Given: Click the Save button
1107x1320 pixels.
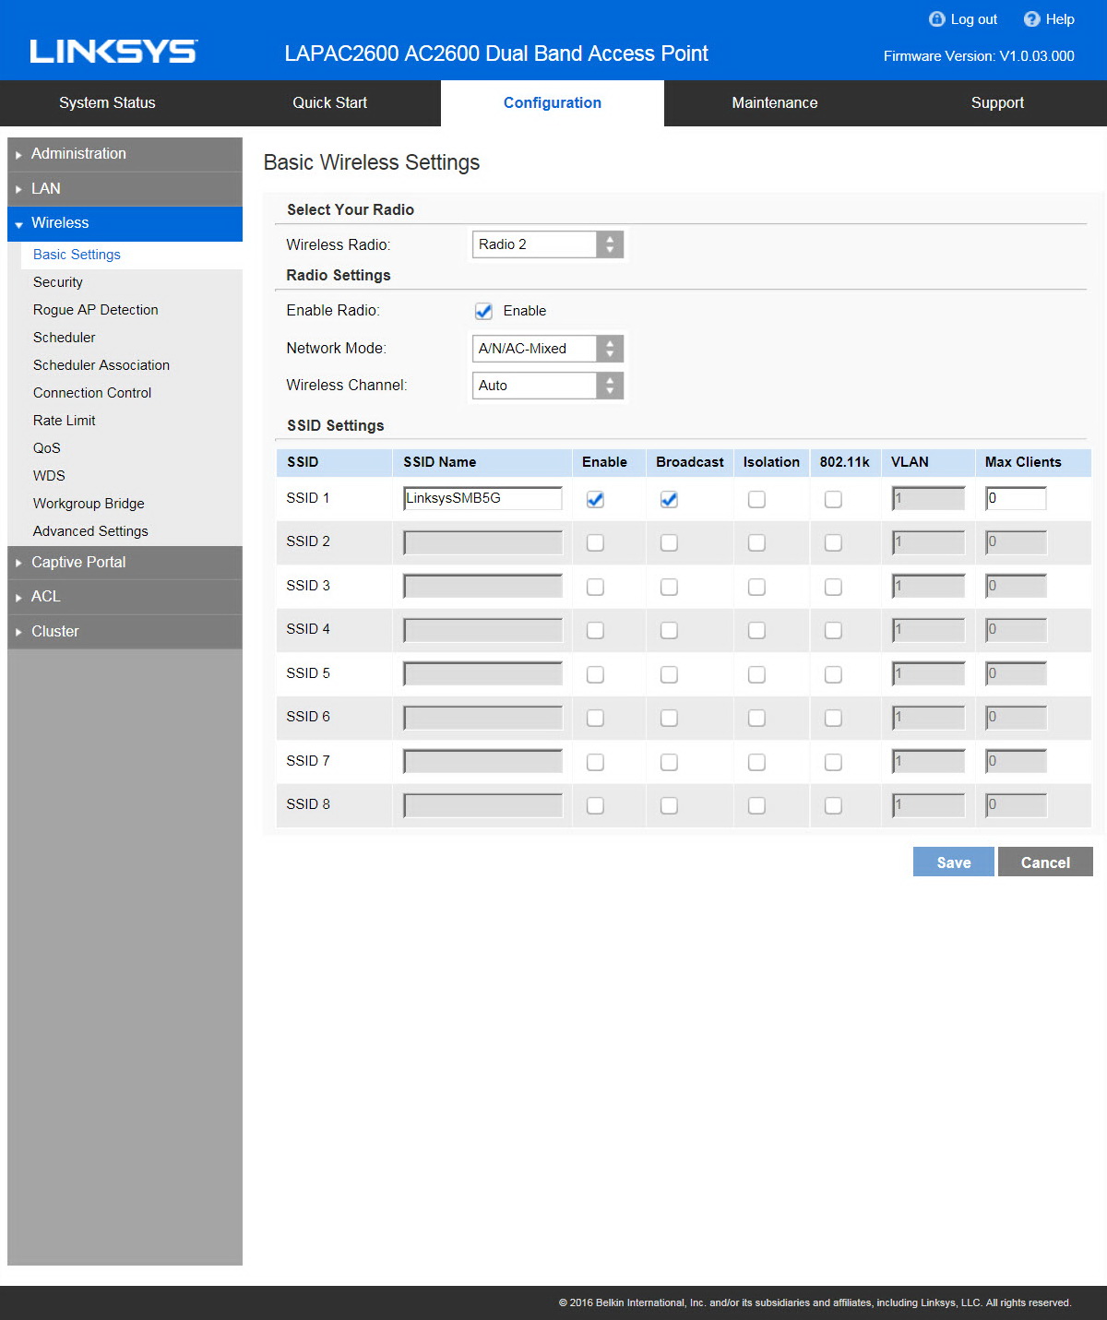Looking at the screenshot, I should point(954,862).
